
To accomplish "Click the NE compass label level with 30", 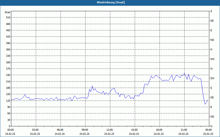I will coord(212,117).
